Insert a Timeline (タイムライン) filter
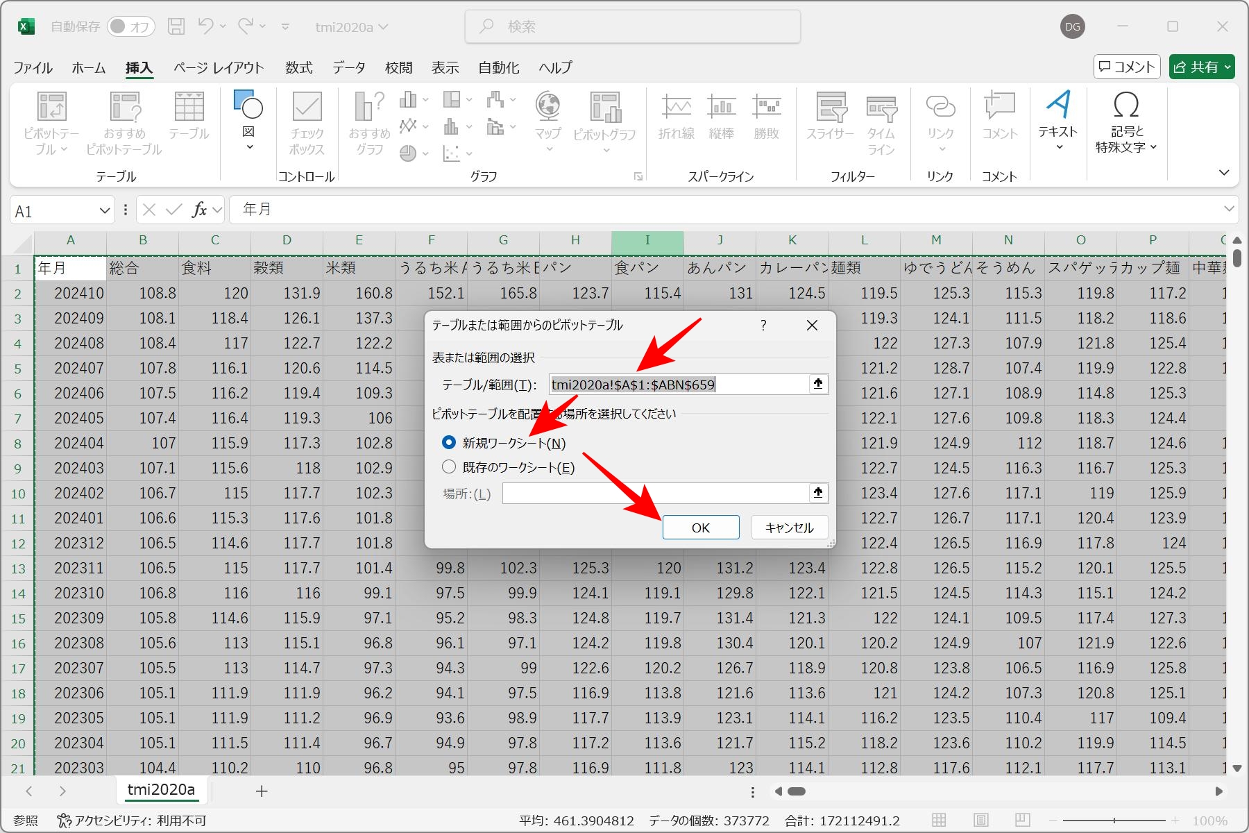Screen dimensions: 1249x833 point(881,123)
